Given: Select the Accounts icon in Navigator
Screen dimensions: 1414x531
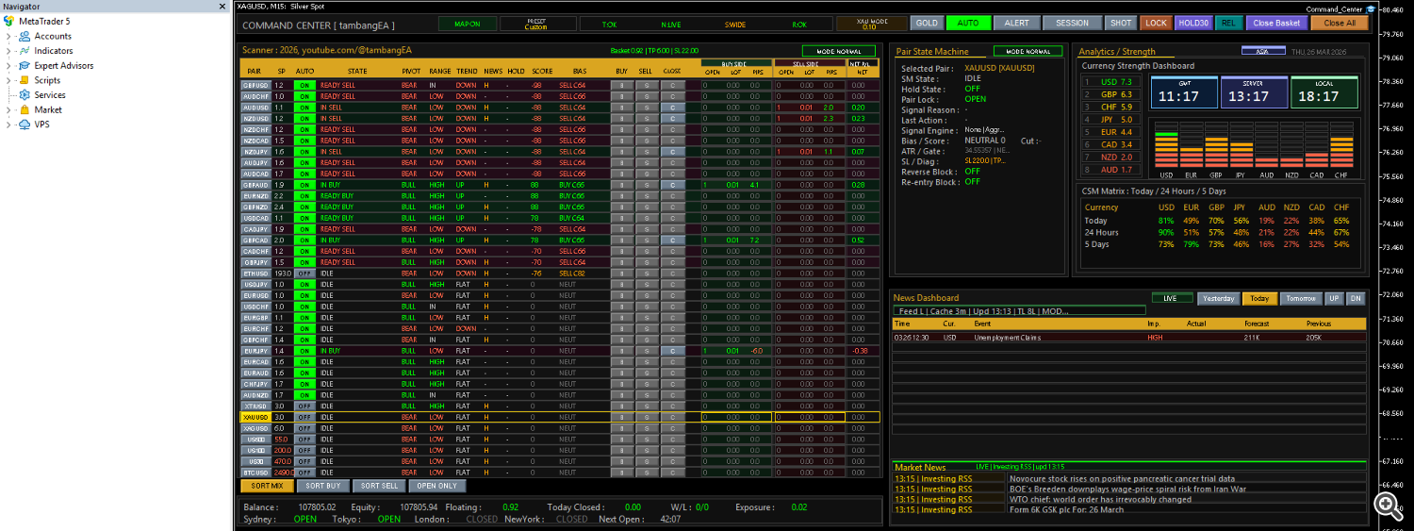Looking at the screenshot, I should tap(25, 36).
